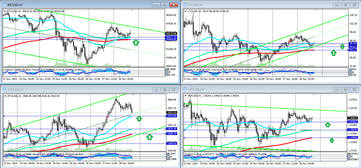Minimize the LTCUSD,H1 chart window

[337, 5]
